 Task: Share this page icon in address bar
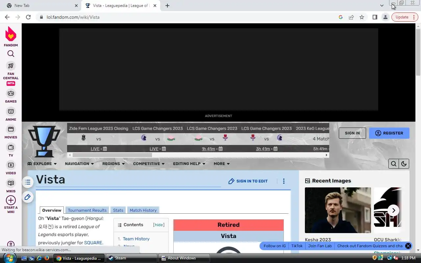[x=351, y=17]
